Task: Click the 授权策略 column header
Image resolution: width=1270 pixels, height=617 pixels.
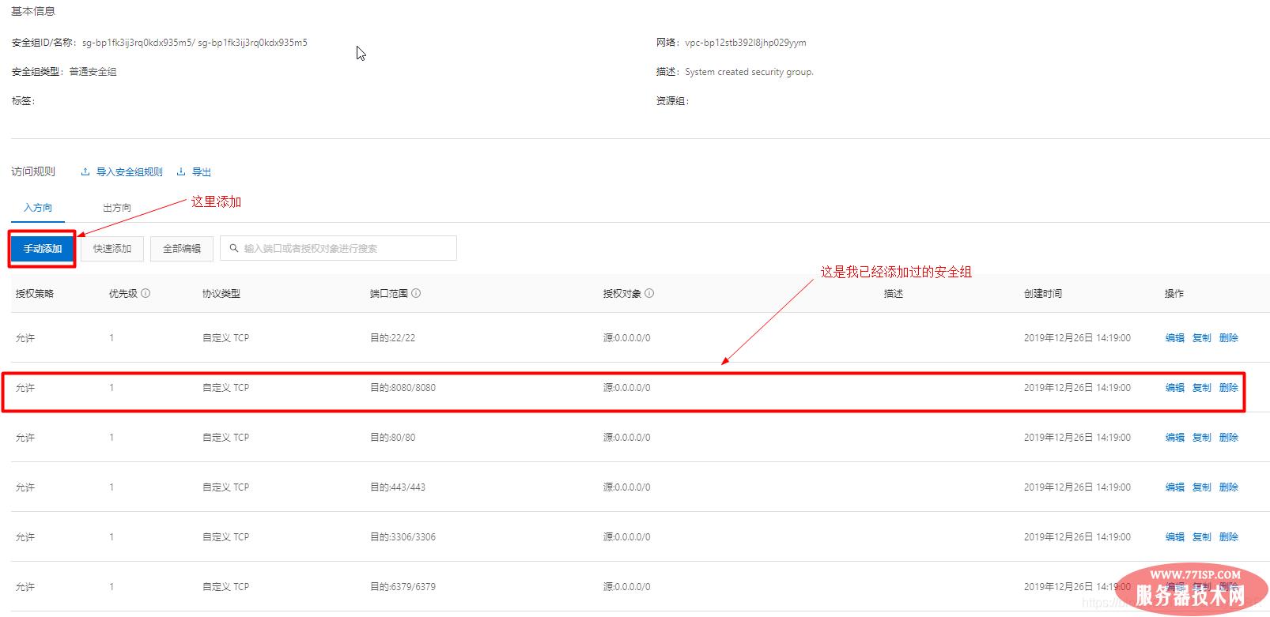Action: coord(35,294)
